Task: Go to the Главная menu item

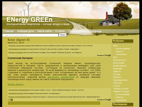Action: [9, 31]
